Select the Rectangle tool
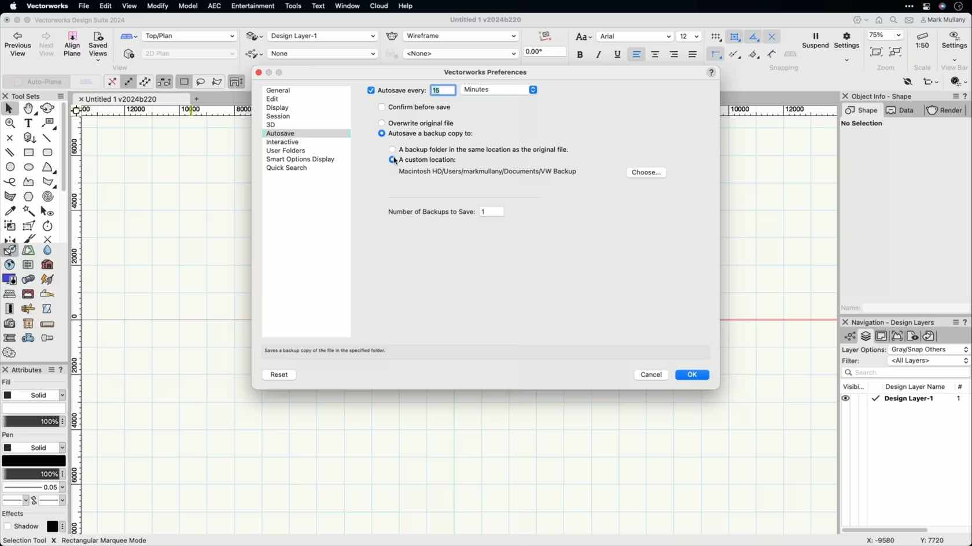 point(28,153)
